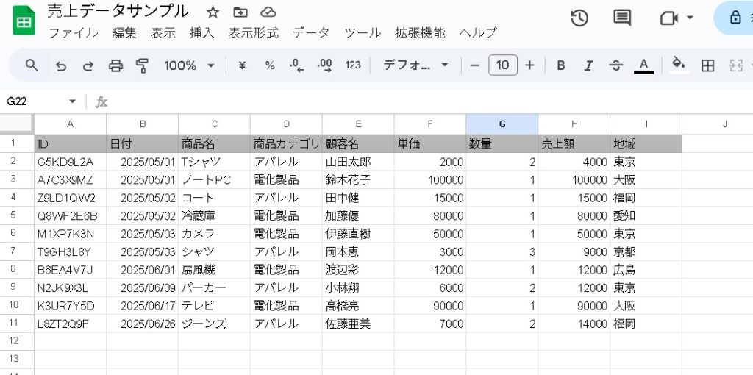The width and height of the screenshot is (753, 375).
Task: Open the G22 name box dropdown
Action: coord(72,101)
